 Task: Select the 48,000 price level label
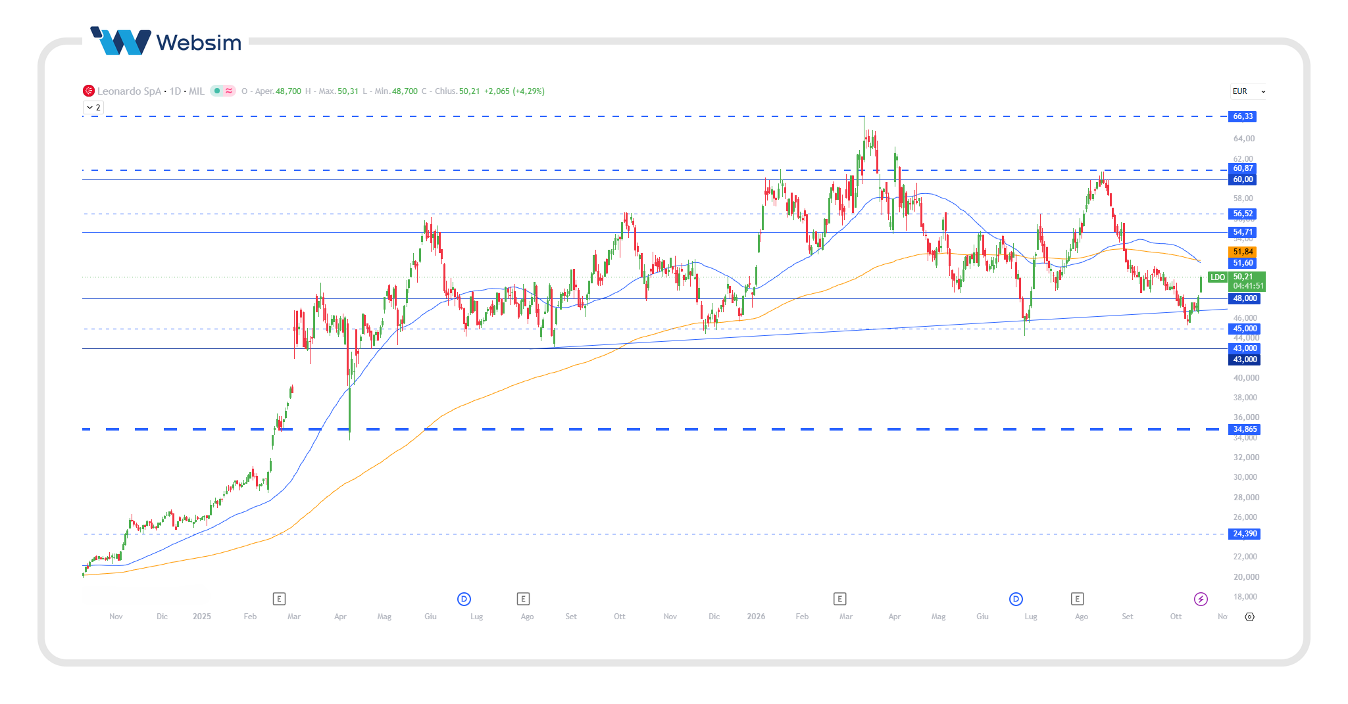pyautogui.click(x=1245, y=298)
